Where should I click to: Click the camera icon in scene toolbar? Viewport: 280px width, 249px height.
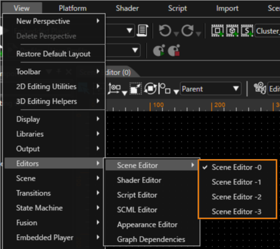click(260, 88)
